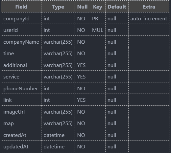Click the "Key" column header
The image size is (171, 153).
(98, 7)
